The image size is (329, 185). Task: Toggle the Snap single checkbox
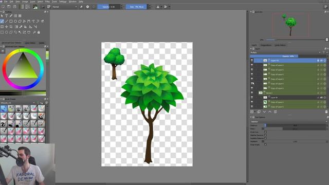coord(265,144)
